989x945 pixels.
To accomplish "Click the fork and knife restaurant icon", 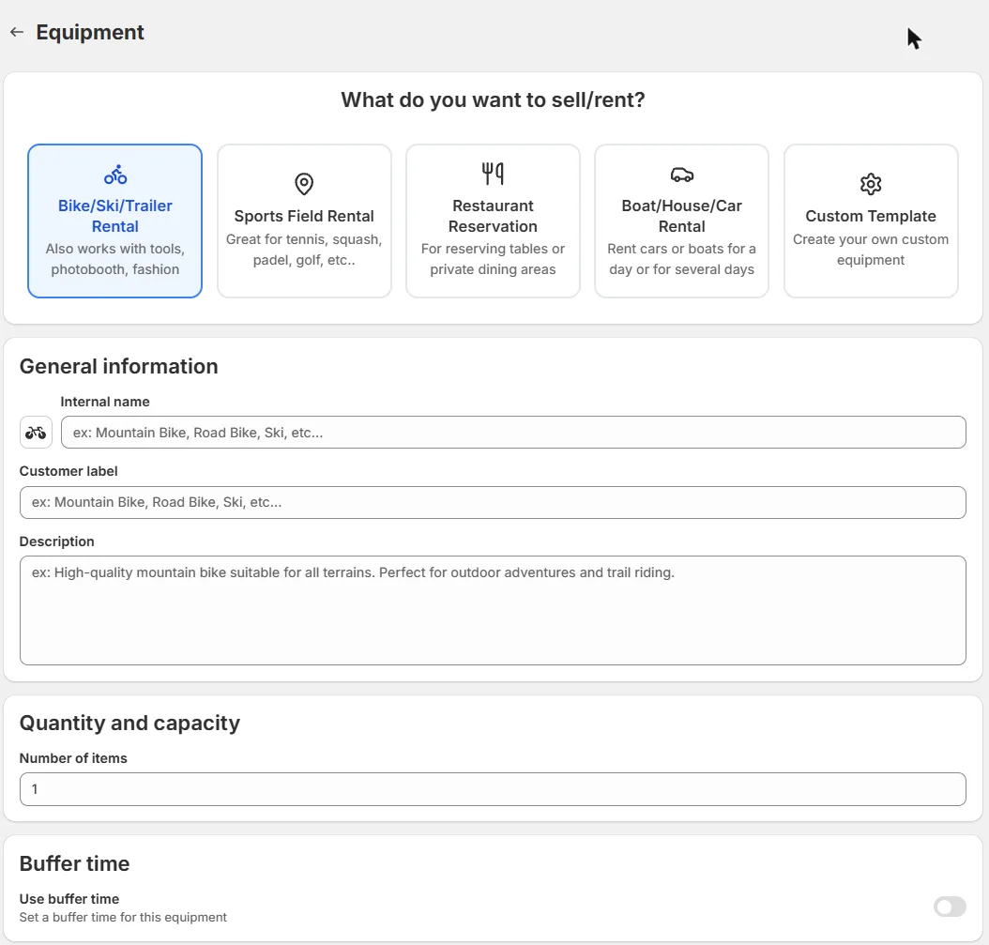I will tap(493, 174).
